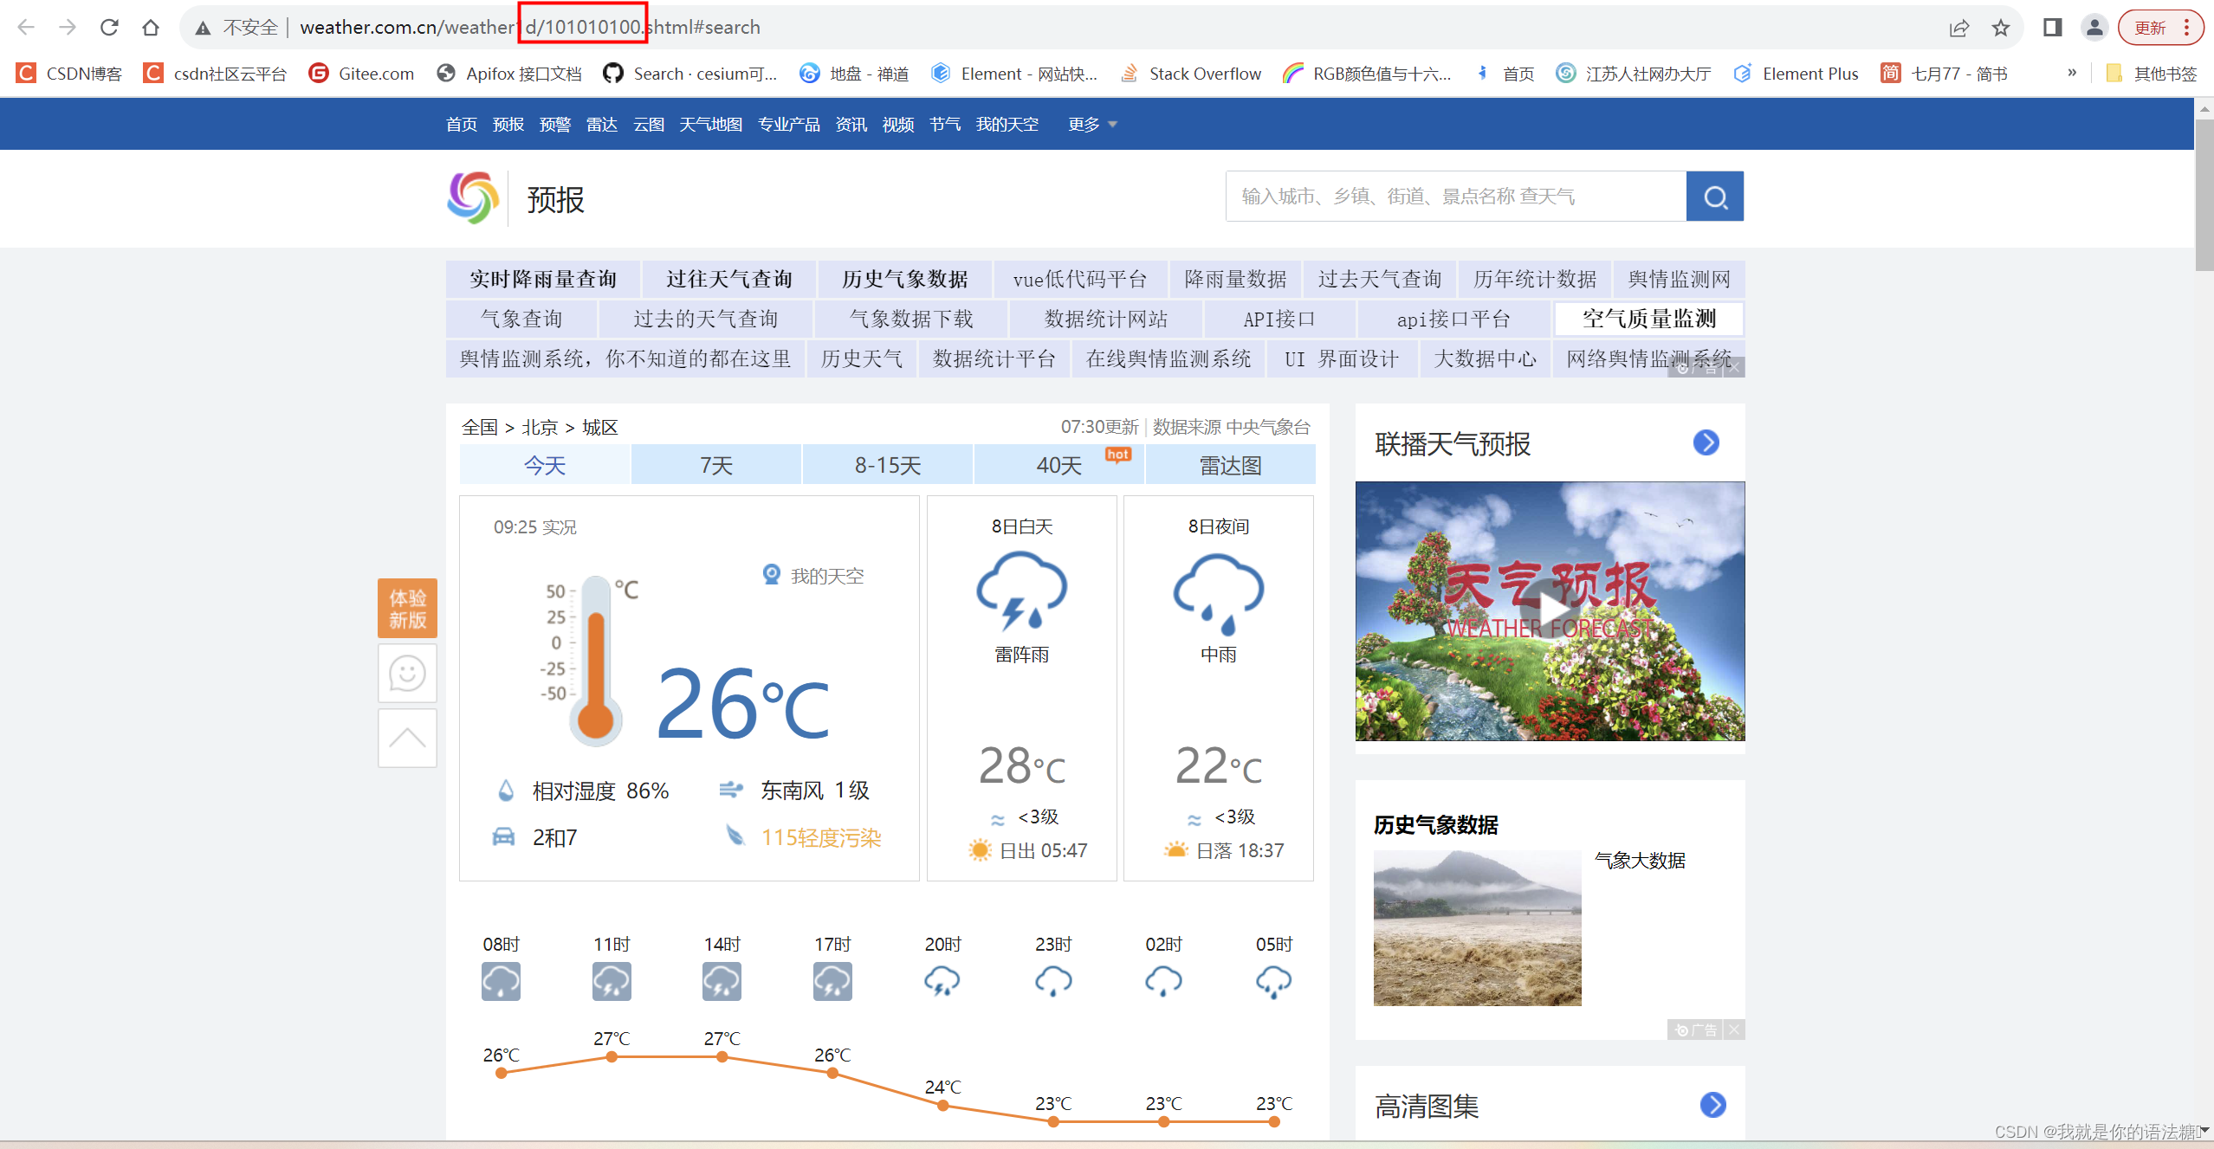Open the Gitee.com bookmark icon
This screenshot has width=2214, height=1149.
(x=318, y=73)
